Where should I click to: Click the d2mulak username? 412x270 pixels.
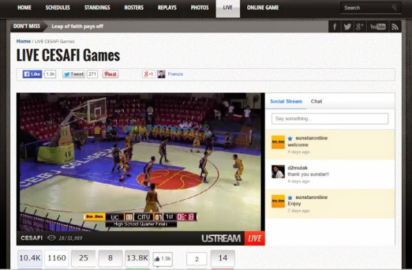click(x=297, y=168)
